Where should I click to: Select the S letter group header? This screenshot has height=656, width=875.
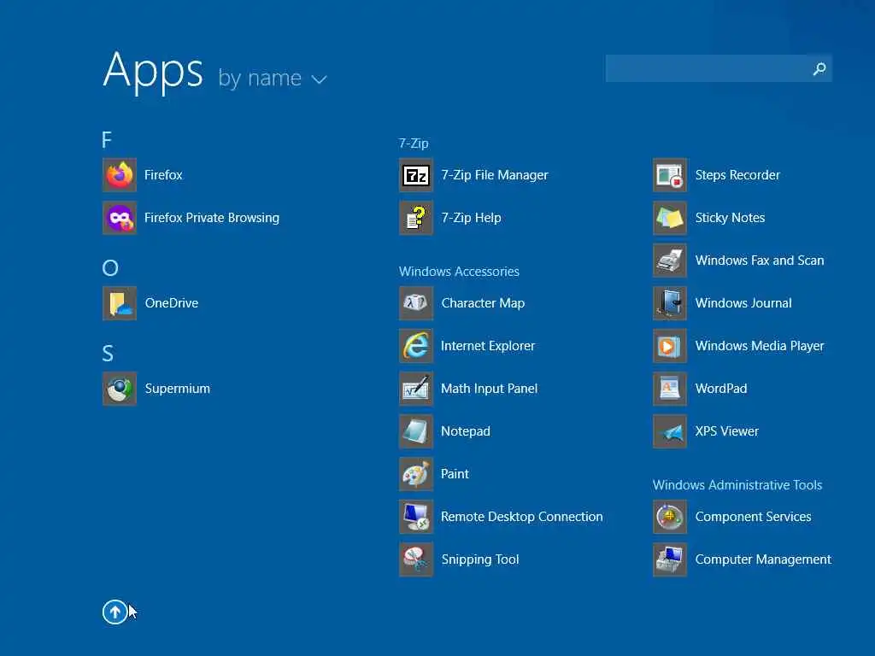[108, 353]
